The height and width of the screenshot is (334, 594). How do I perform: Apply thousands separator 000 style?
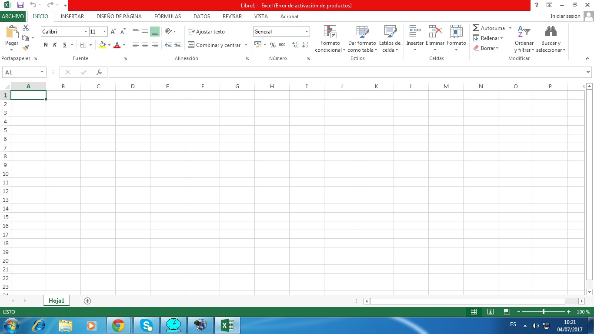pyautogui.click(x=282, y=45)
